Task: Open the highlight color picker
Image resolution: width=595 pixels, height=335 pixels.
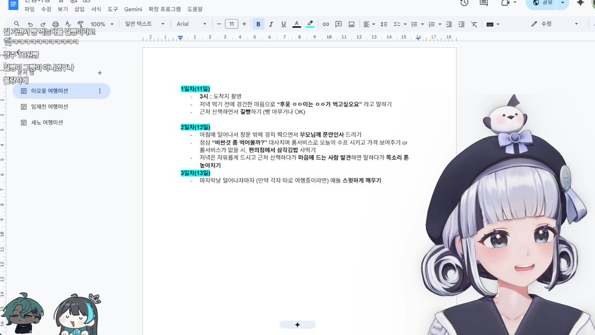Action: coord(310,24)
